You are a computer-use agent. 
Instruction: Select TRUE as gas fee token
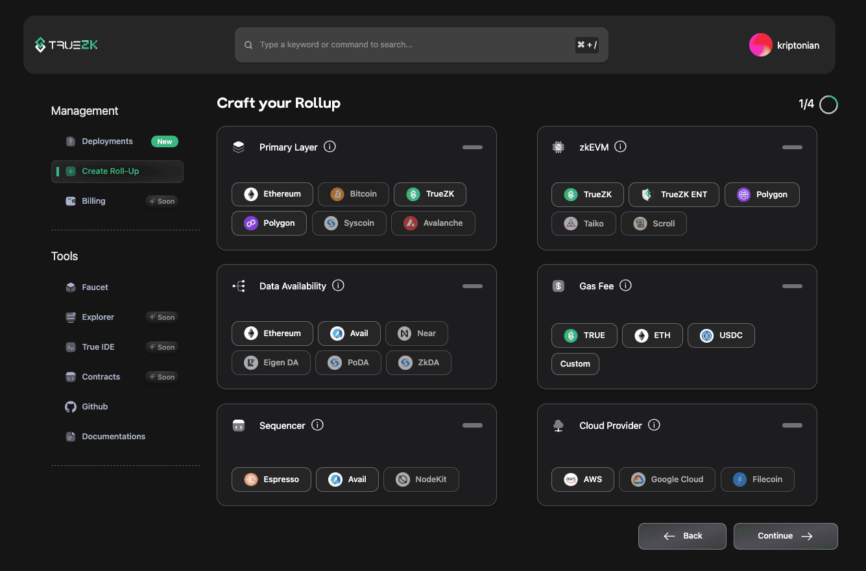584,335
